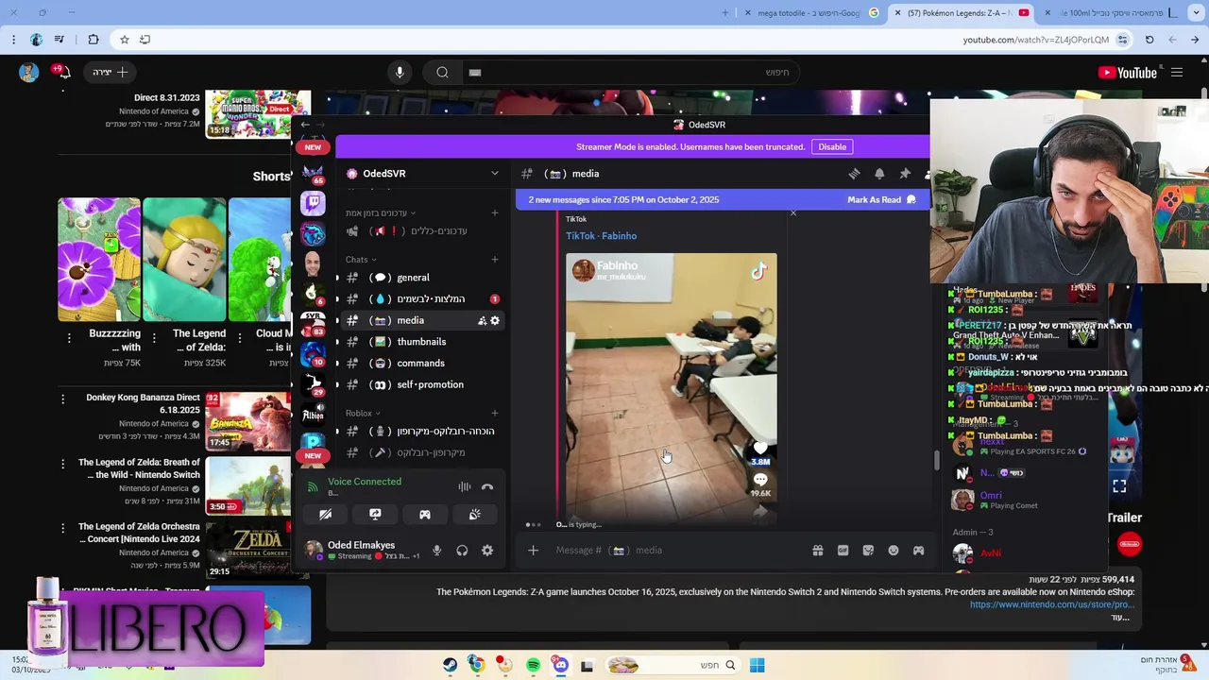Add a channel to Chats category
Screen dimensions: 1209x680
[x=495, y=260]
